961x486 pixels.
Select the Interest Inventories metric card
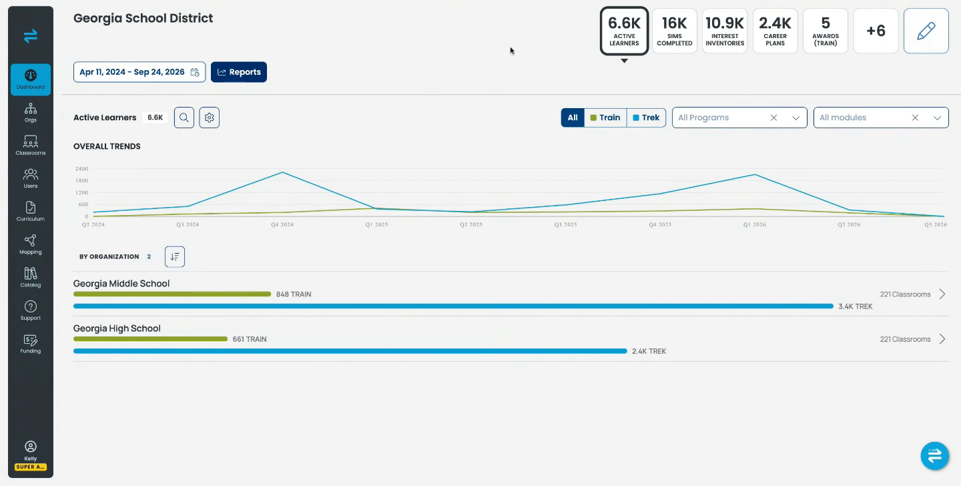click(x=725, y=31)
